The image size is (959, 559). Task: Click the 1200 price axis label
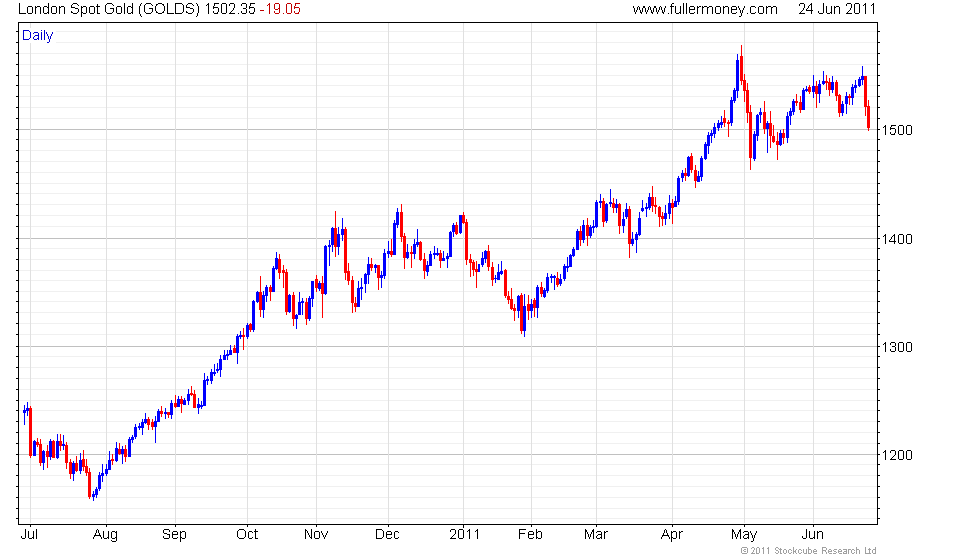(897, 455)
